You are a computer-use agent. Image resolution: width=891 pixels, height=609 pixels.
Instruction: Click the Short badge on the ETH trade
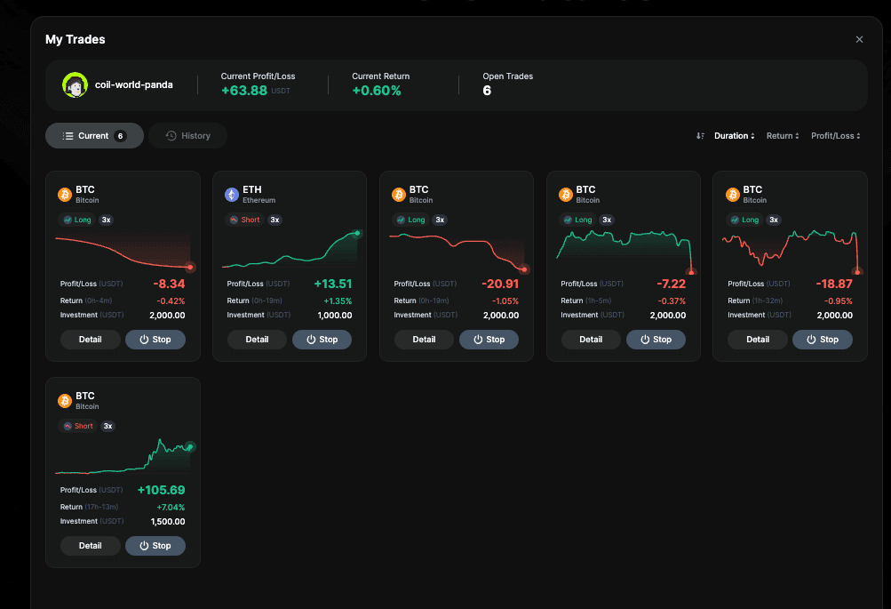click(x=244, y=220)
